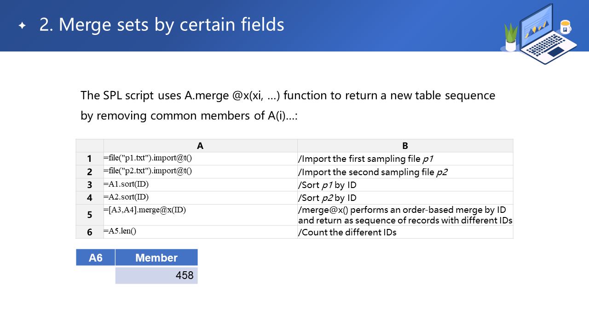
Task: Select column header A in the script grid
Action: pos(200,146)
